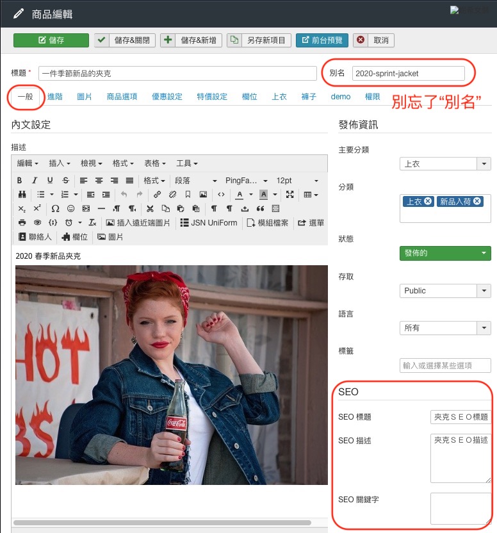
Task: Remove the 上衣 category tag
Action: tap(428, 201)
